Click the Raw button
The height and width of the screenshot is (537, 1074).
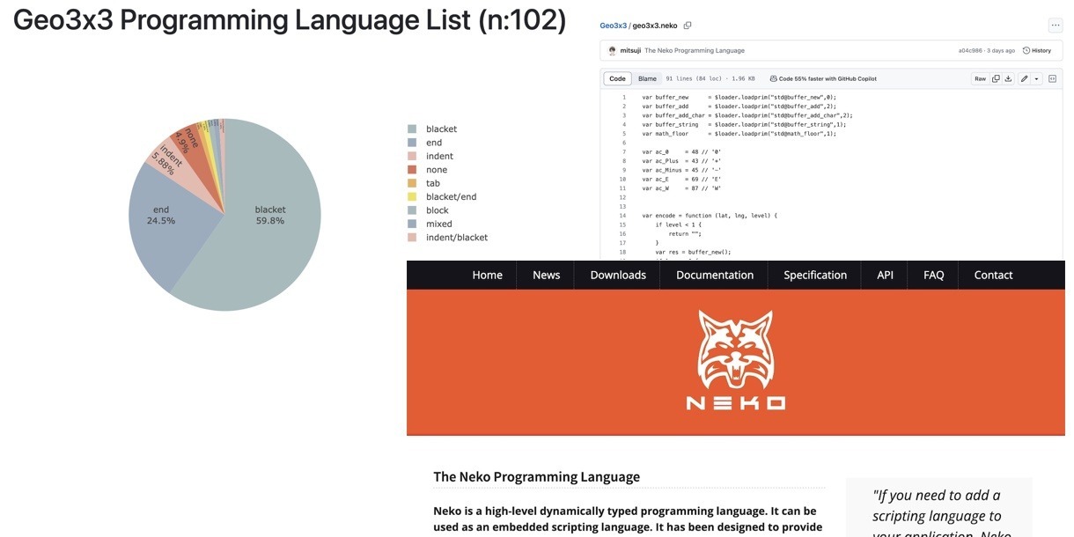(980, 79)
